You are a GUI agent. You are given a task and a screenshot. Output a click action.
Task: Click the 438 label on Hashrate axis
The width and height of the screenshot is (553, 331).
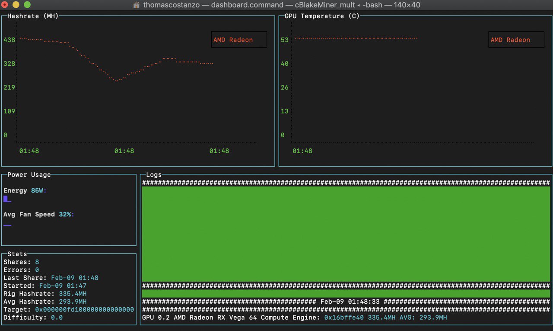coord(9,40)
